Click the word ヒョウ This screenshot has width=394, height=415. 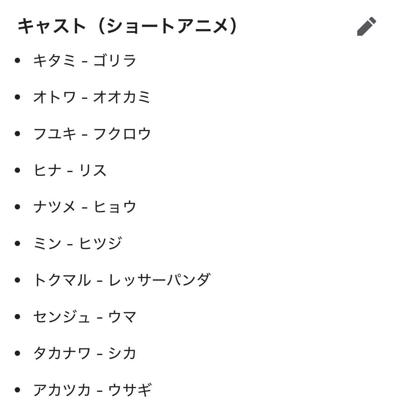(115, 206)
